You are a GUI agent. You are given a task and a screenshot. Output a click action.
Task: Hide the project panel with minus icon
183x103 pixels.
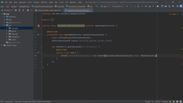tap(31, 10)
